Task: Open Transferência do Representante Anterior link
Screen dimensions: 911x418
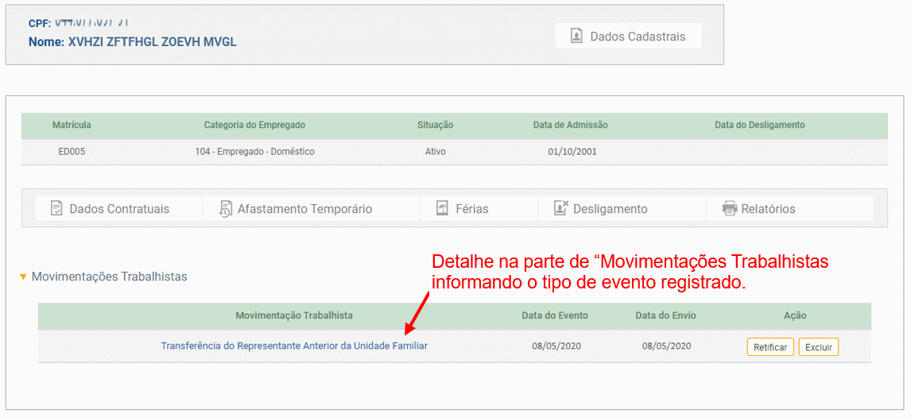Action: (294, 346)
